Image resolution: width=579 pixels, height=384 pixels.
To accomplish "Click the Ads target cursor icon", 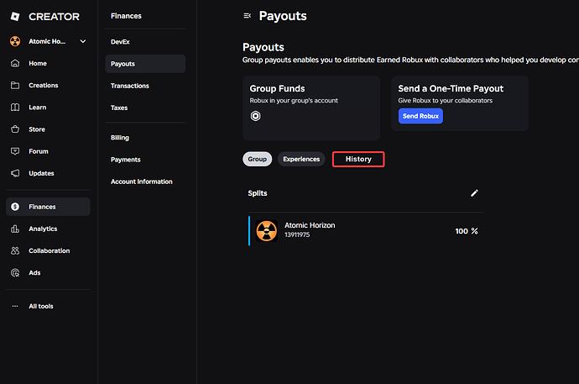I will [15, 273].
